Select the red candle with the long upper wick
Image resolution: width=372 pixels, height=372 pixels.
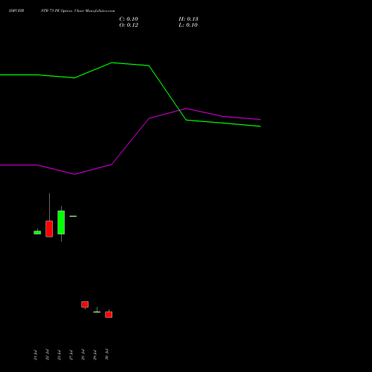tap(49, 228)
